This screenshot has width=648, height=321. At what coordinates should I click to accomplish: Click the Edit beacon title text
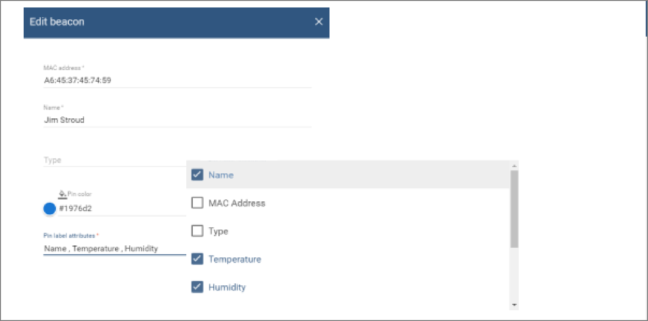click(x=57, y=22)
